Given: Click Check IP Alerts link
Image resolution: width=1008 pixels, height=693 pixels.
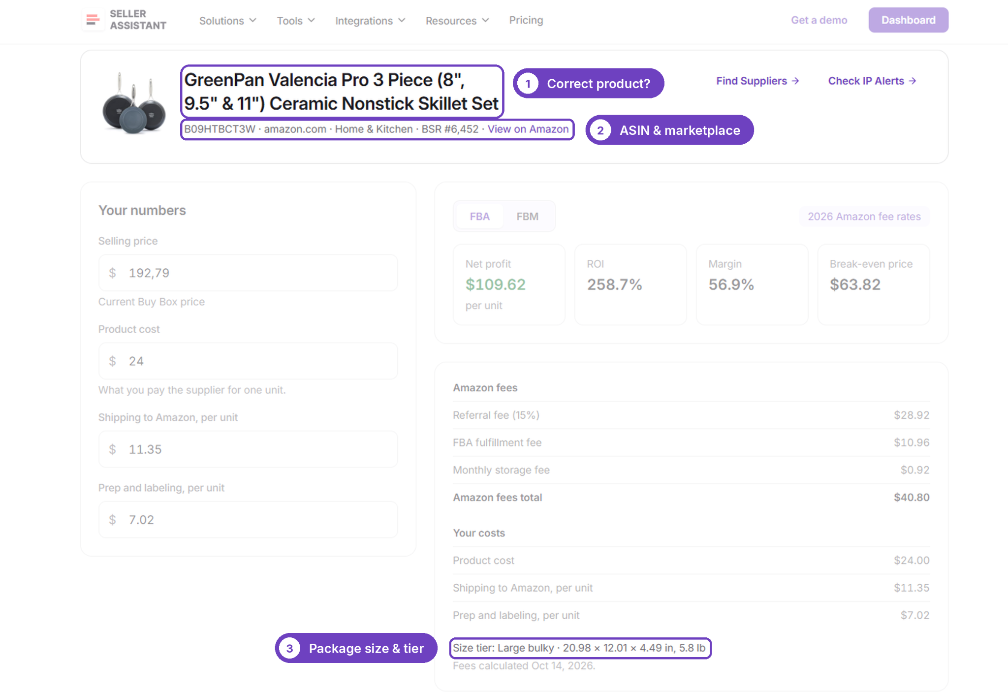Looking at the screenshot, I should point(872,81).
